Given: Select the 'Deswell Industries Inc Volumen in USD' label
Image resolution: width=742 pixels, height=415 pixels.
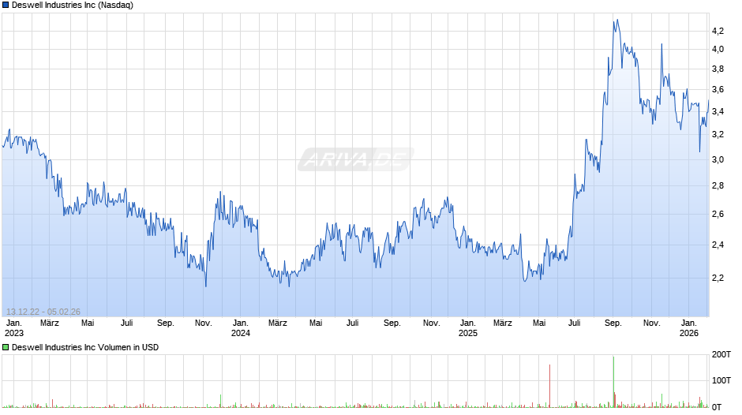Looking at the screenshot, I should click(x=85, y=347).
